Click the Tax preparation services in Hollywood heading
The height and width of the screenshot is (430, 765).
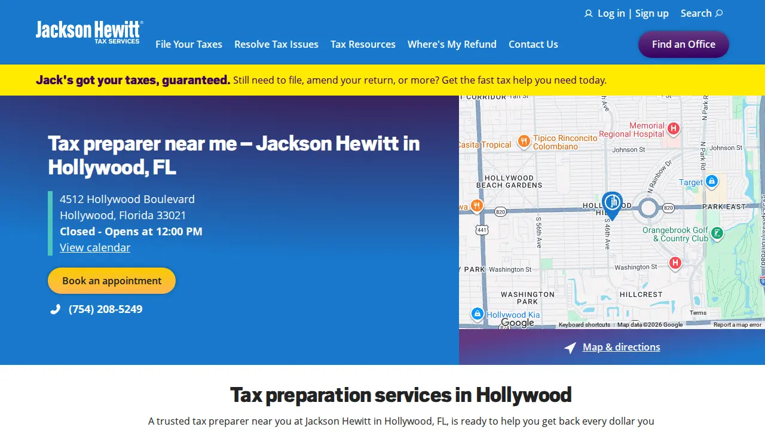(401, 395)
